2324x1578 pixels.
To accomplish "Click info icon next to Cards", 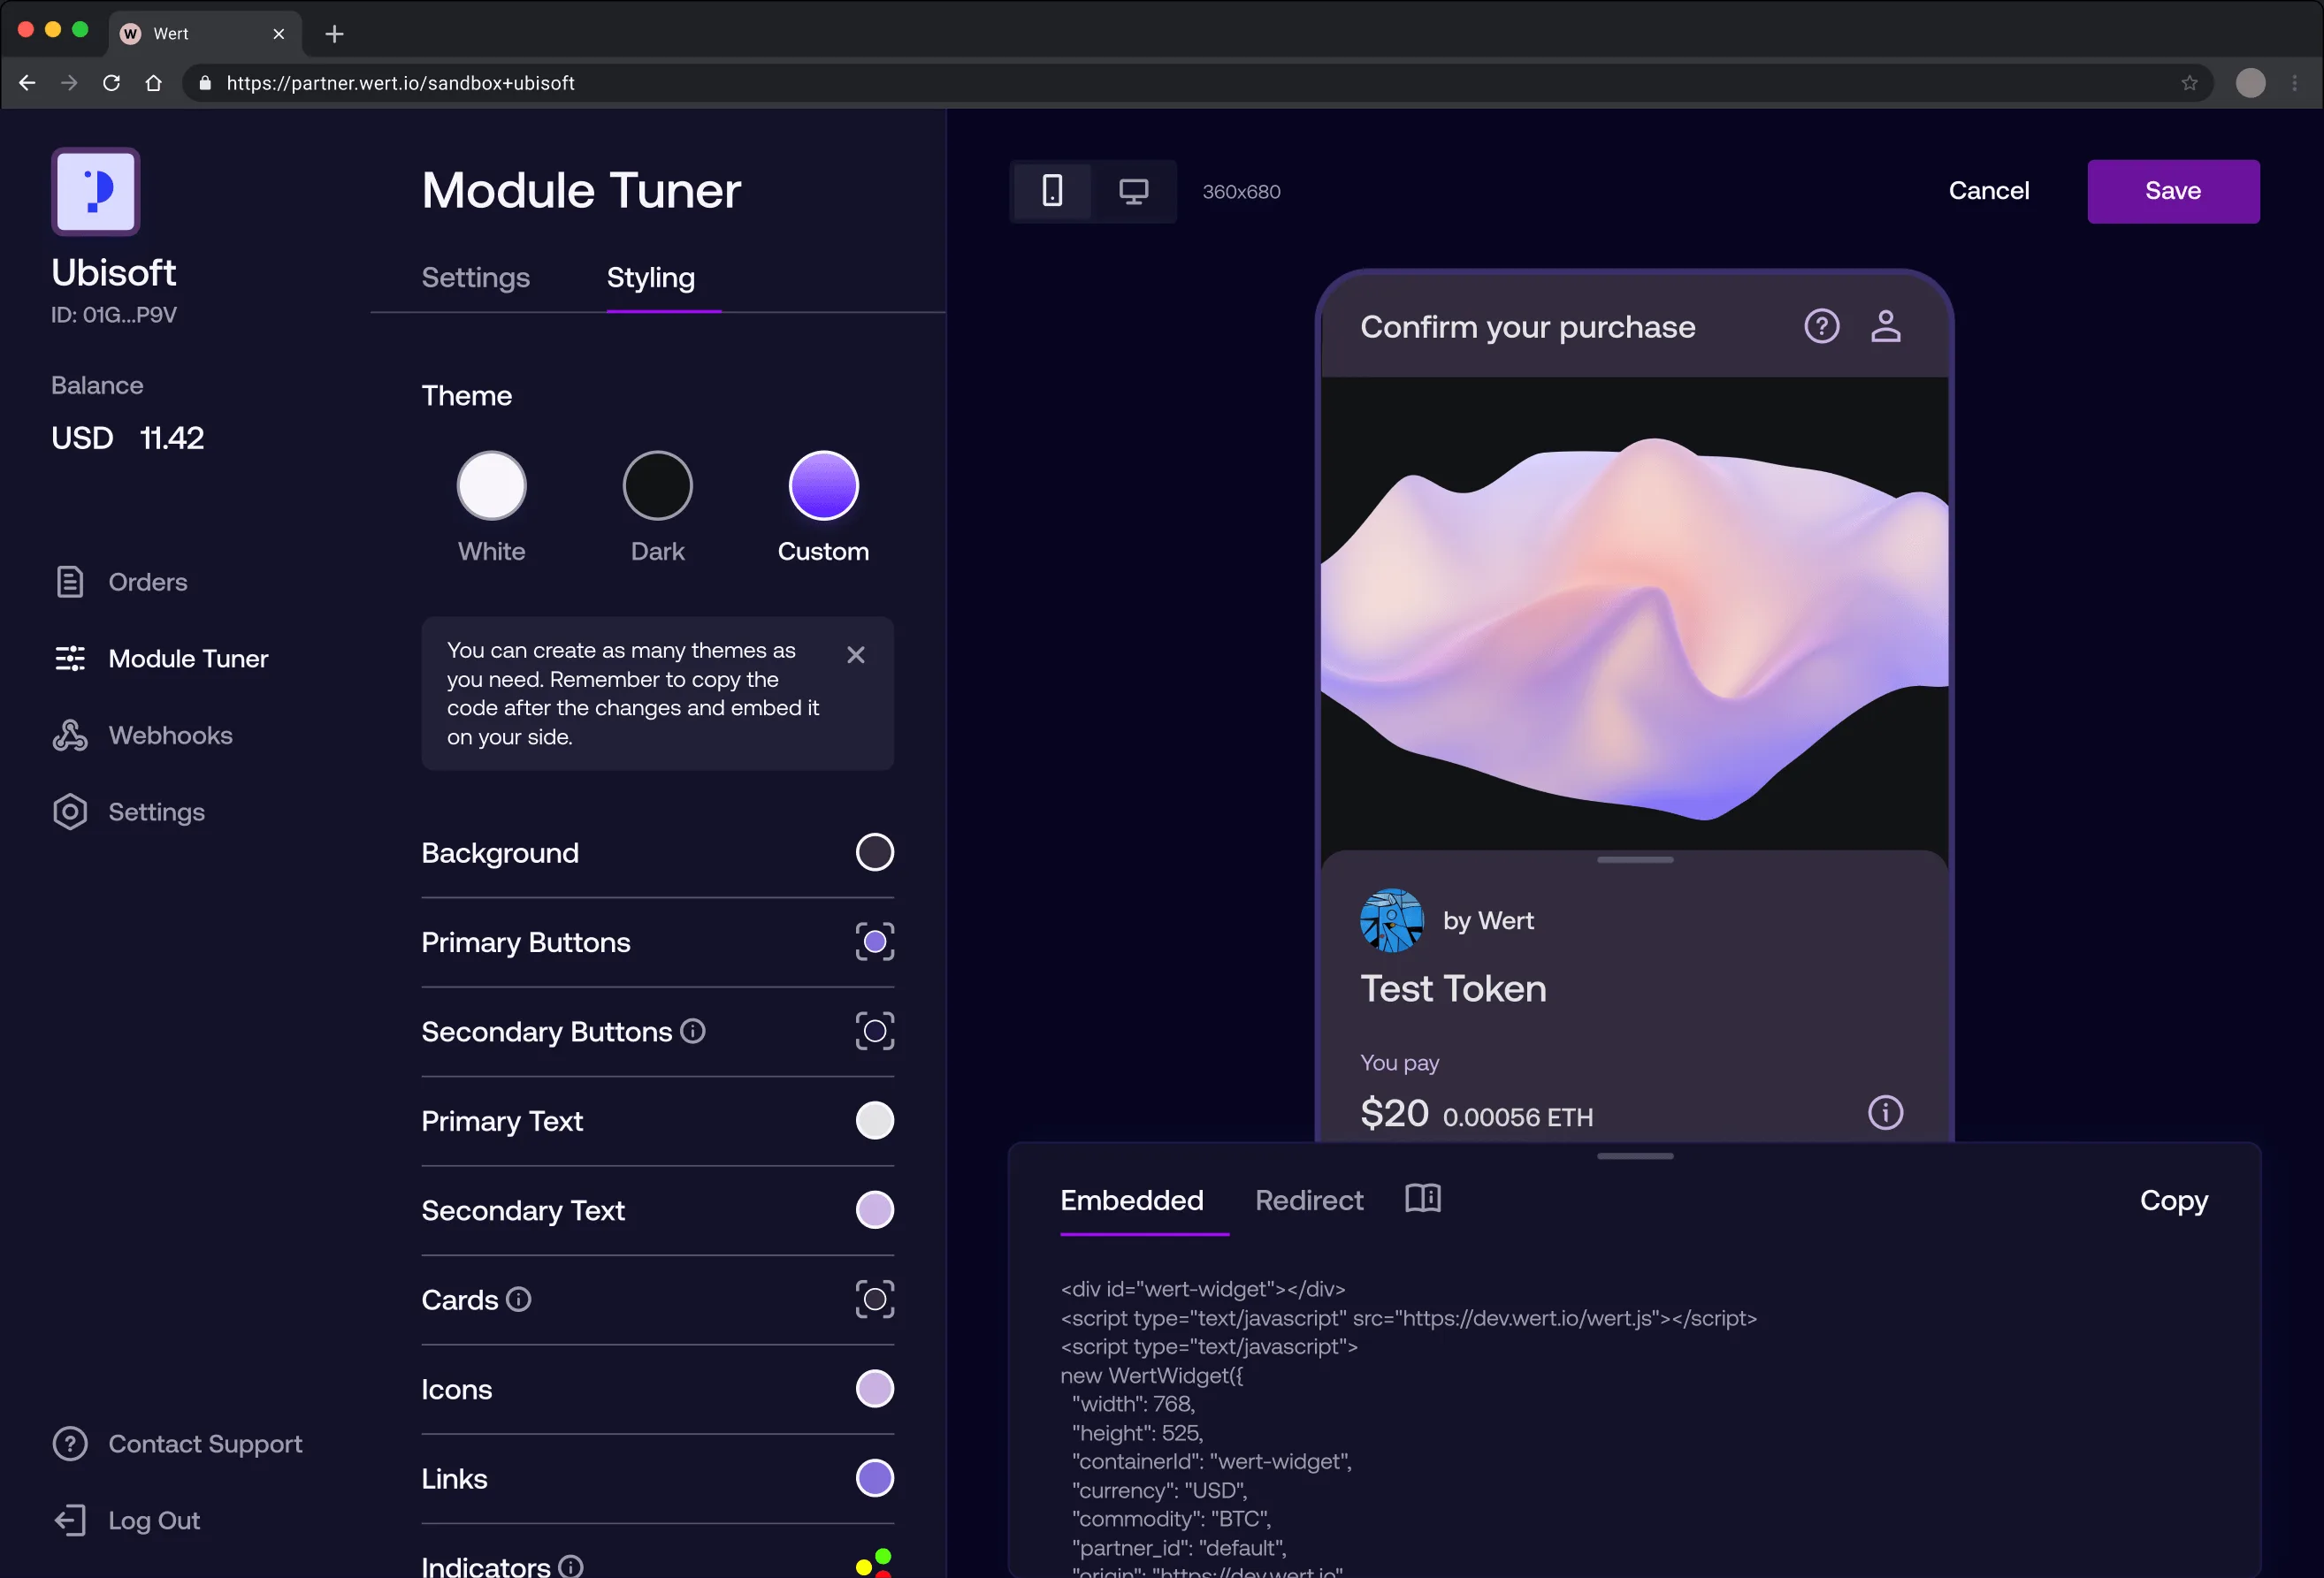I will coord(518,1300).
